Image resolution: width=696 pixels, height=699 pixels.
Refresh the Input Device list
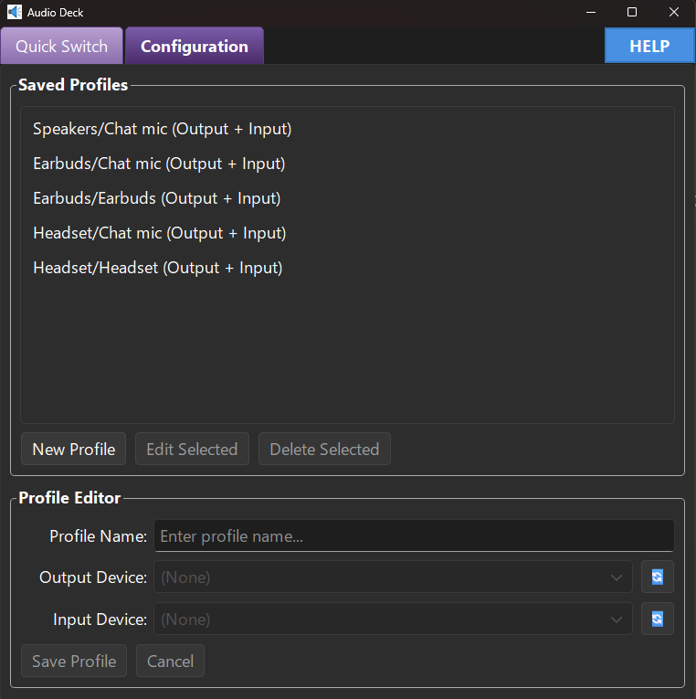[x=657, y=620]
